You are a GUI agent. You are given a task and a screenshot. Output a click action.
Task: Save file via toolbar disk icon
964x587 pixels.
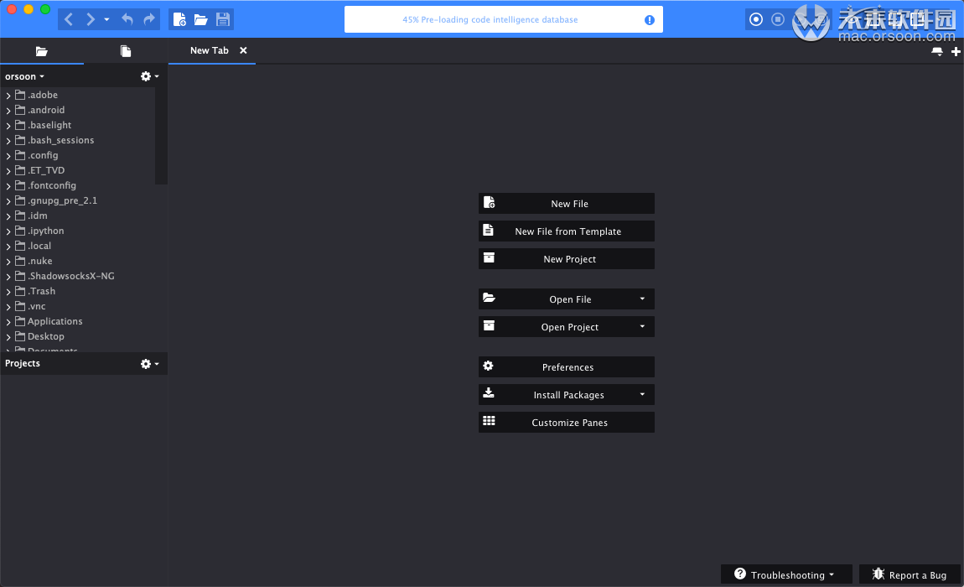pos(222,19)
